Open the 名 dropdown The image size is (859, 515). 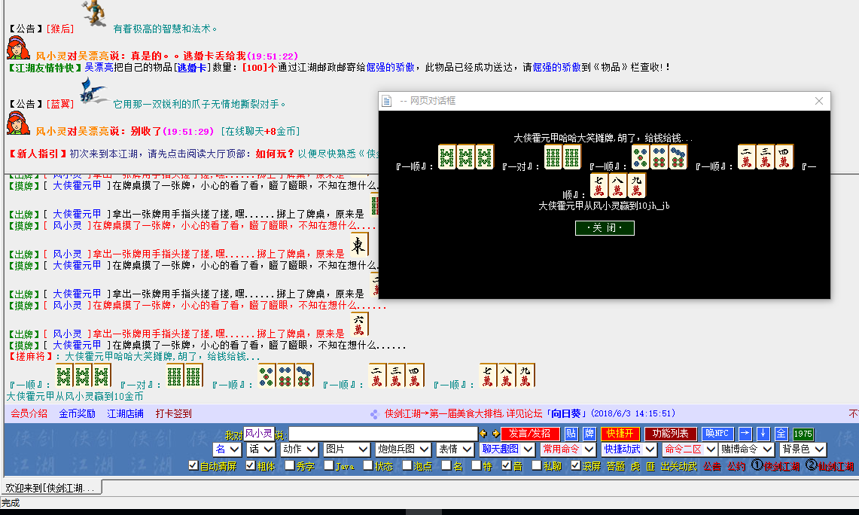[227, 449]
